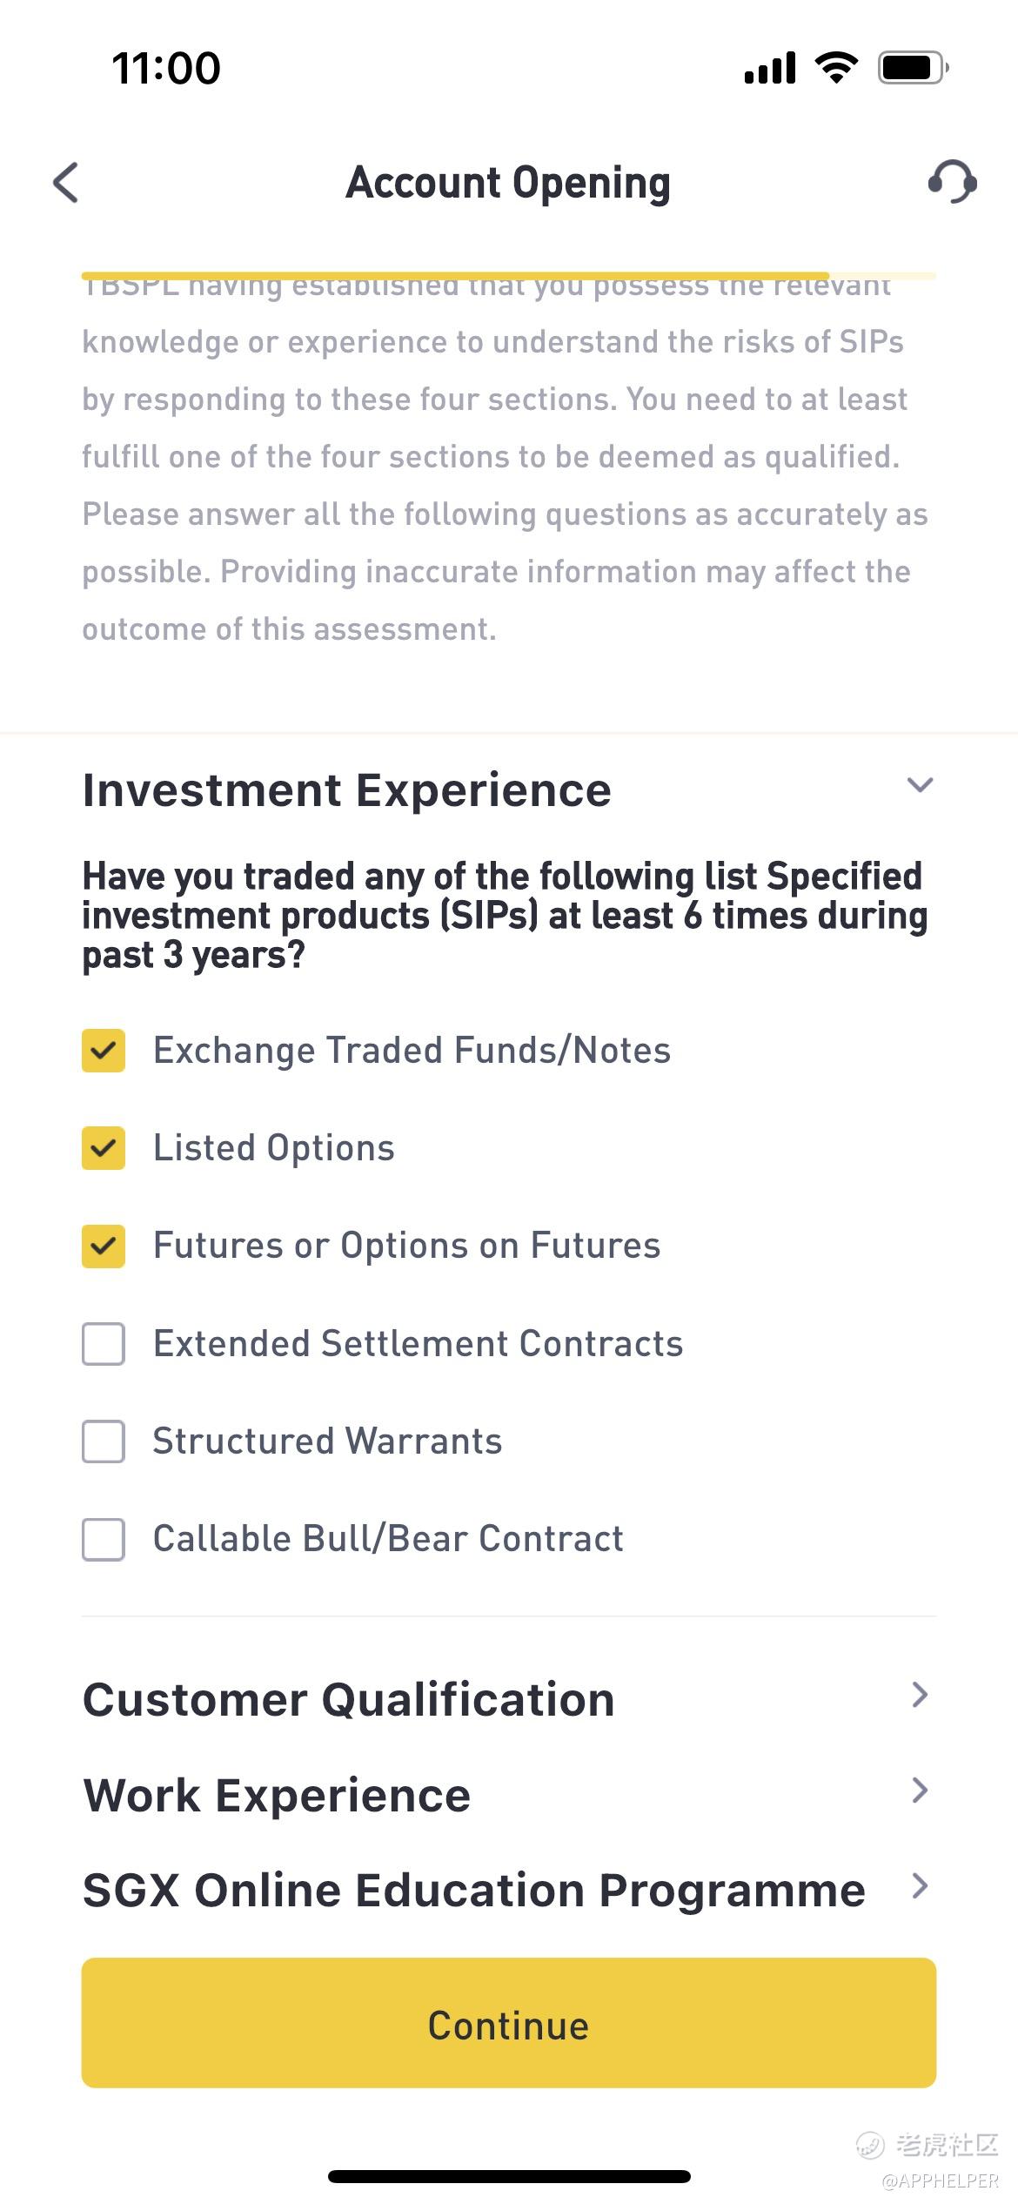Uncheck Futures or Options on Futures

(104, 1246)
